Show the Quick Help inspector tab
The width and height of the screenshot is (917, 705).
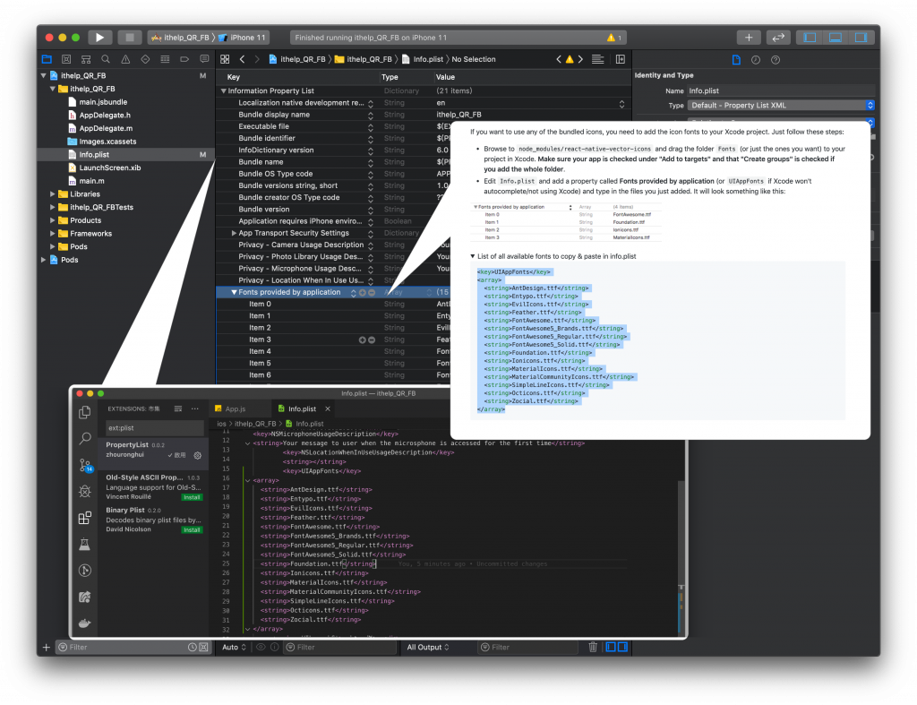(x=776, y=60)
